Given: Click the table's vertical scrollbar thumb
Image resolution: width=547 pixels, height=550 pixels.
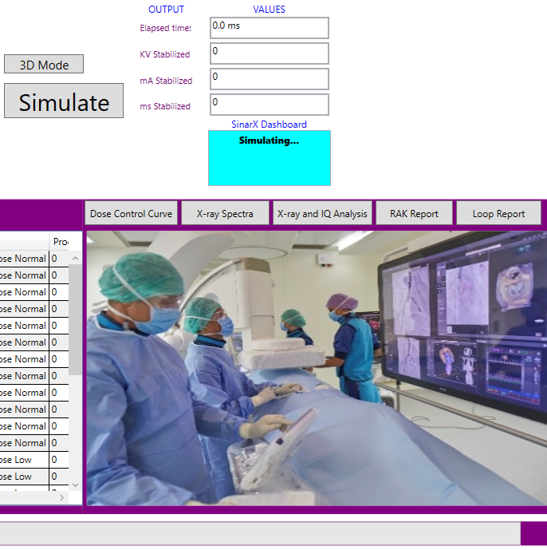Looking at the screenshot, I should [x=76, y=319].
